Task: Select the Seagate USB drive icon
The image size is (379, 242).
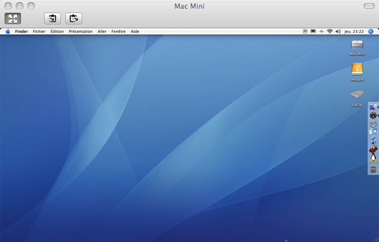Action: click(357, 70)
